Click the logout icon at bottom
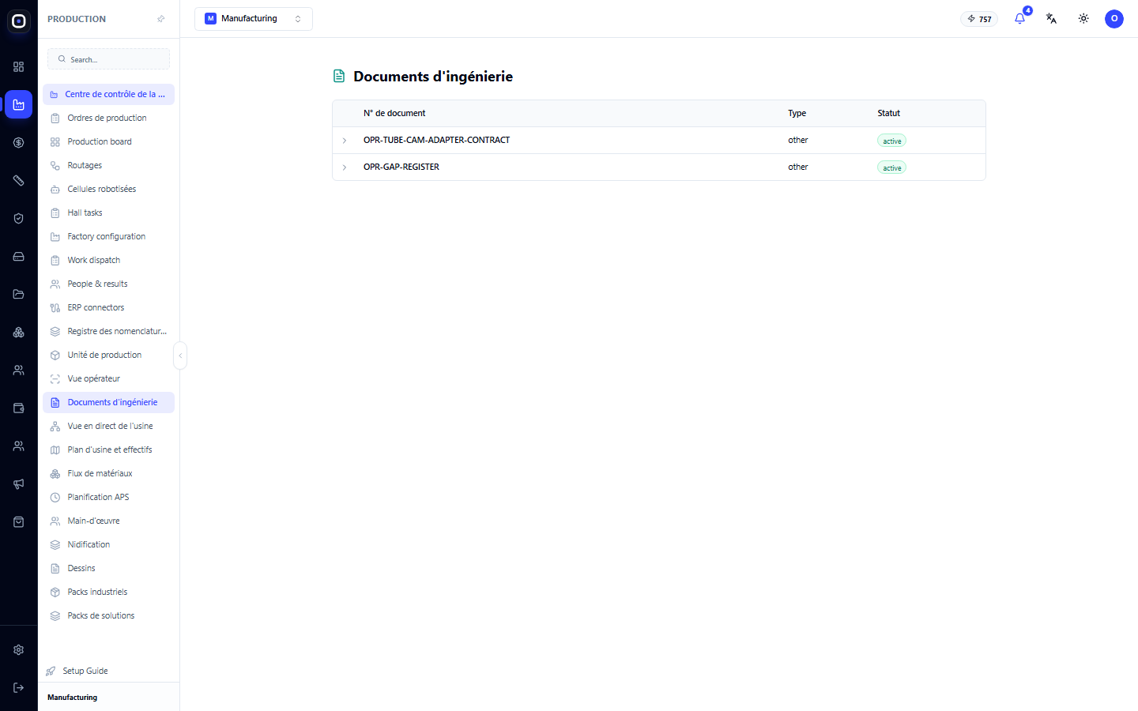 click(x=19, y=688)
